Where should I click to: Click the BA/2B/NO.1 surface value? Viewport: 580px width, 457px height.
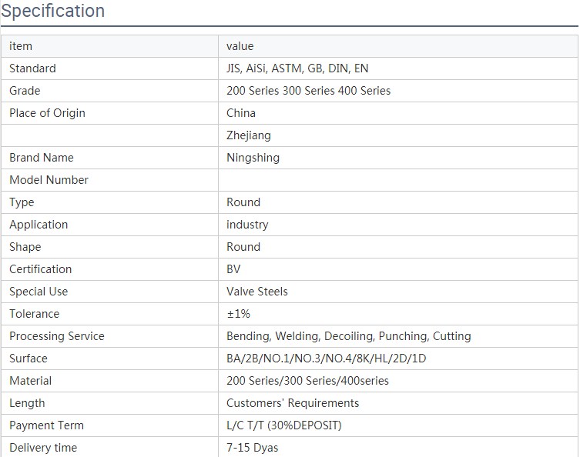click(x=326, y=359)
